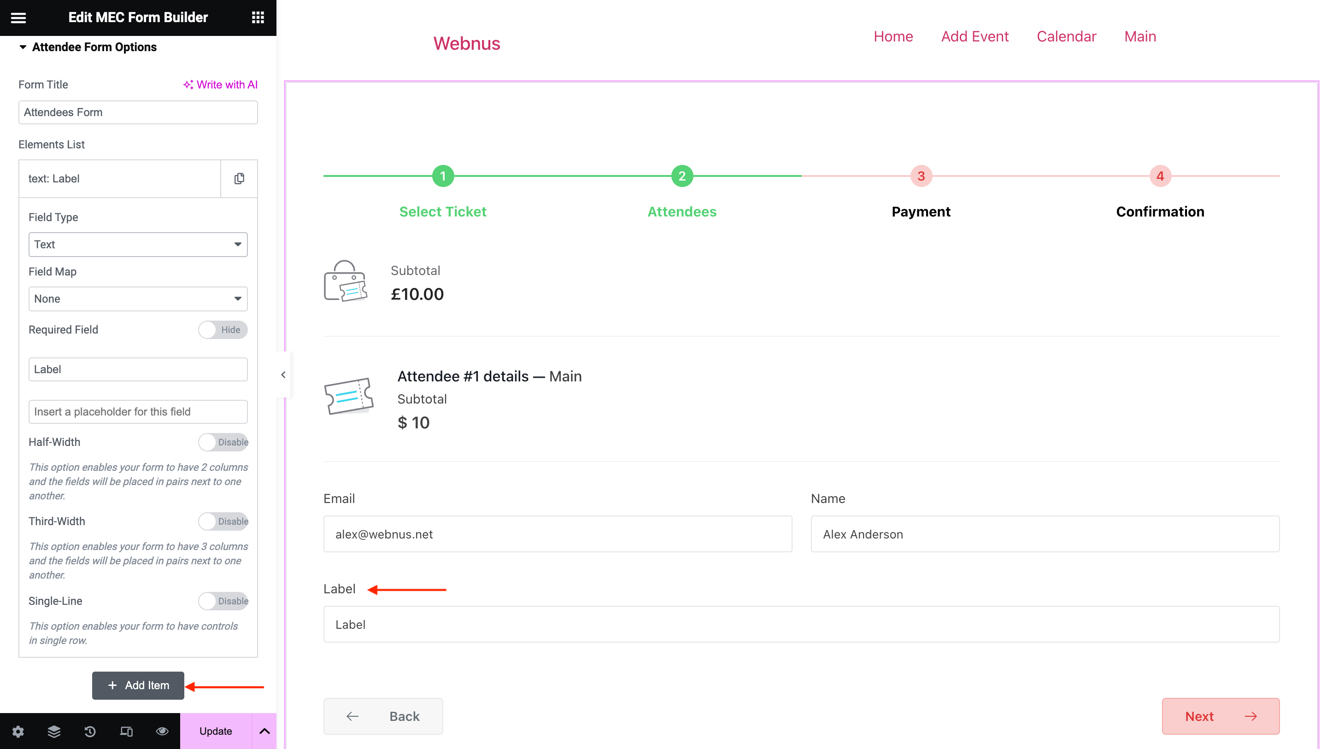Open the Field Map dropdown
The width and height of the screenshot is (1327, 749).
(138, 299)
